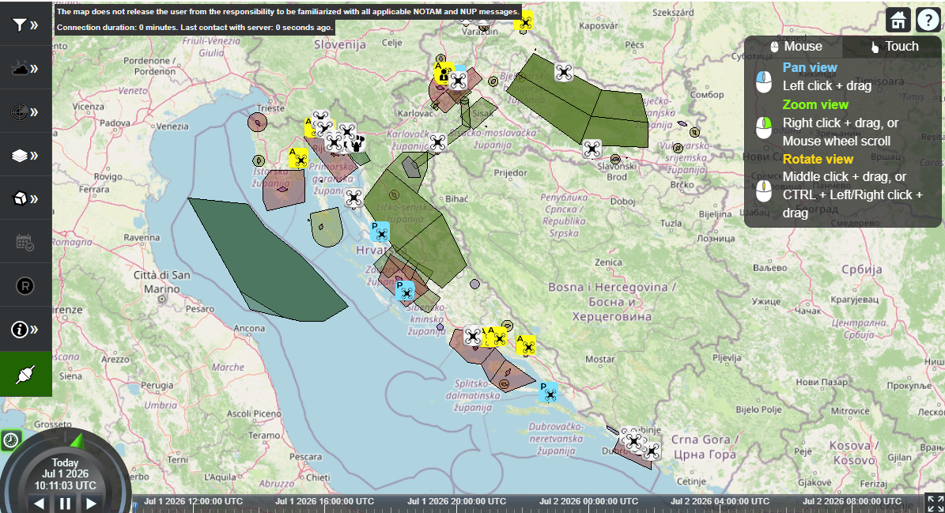The height and width of the screenshot is (513, 945).
Task: Select blue P drone marker south of Split
Action: tap(549, 393)
